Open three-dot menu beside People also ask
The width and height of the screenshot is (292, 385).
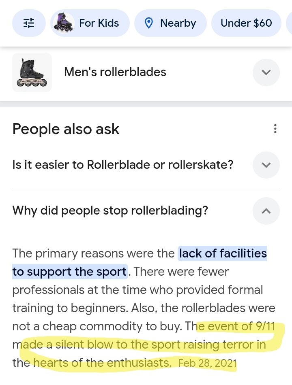pyautogui.click(x=275, y=129)
